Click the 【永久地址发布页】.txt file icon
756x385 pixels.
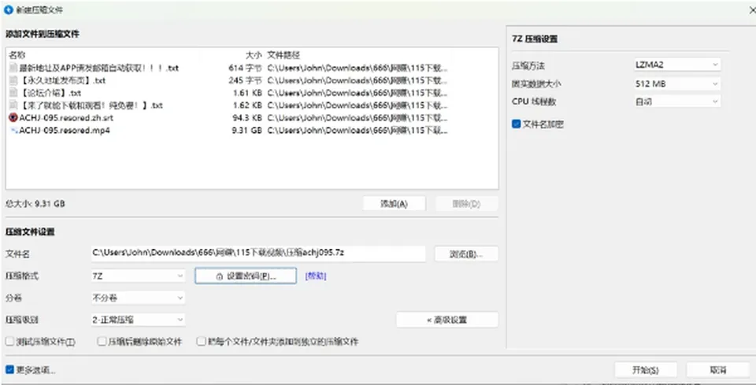(x=13, y=80)
